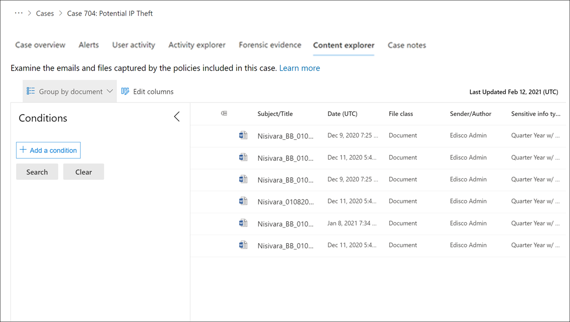
Task: Expand the breadcrumb ellipsis menu
Action: point(19,13)
